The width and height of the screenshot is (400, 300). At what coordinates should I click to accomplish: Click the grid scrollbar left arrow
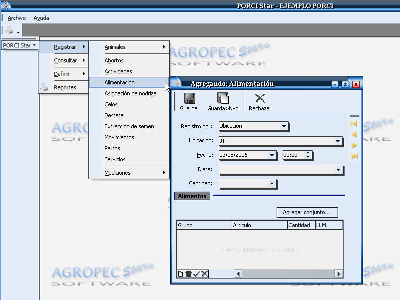(x=238, y=274)
